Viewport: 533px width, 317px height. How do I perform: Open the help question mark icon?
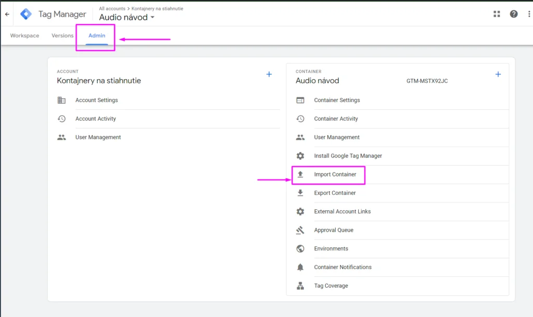pos(514,14)
